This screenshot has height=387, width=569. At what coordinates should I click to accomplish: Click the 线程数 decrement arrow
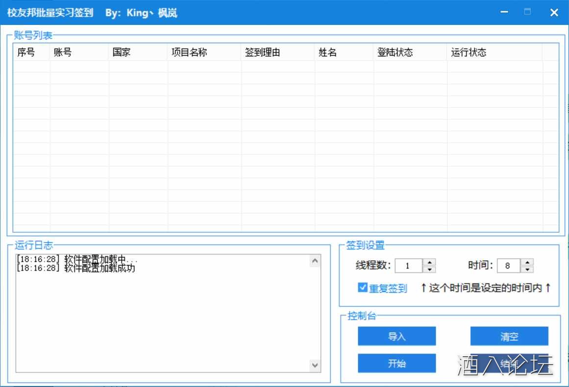coord(429,269)
